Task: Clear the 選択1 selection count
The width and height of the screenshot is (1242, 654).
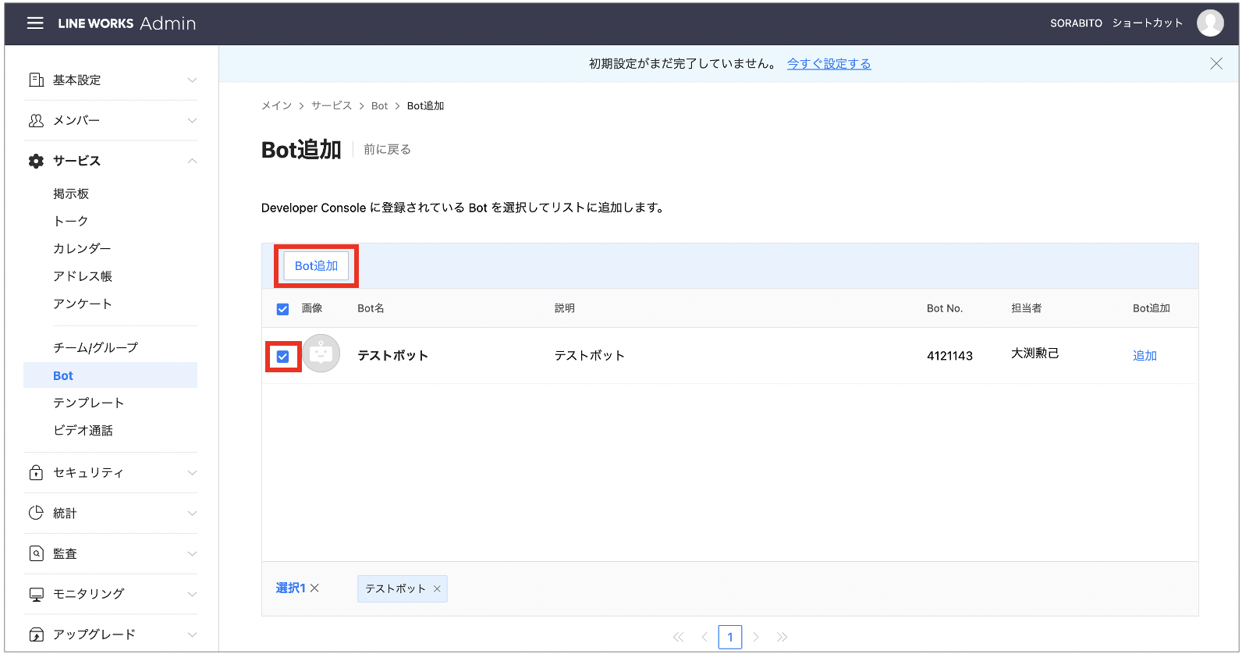Action: tap(314, 588)
